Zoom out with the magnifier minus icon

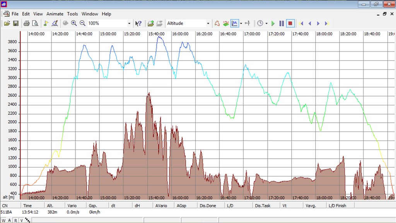click(x=82, y=24)
